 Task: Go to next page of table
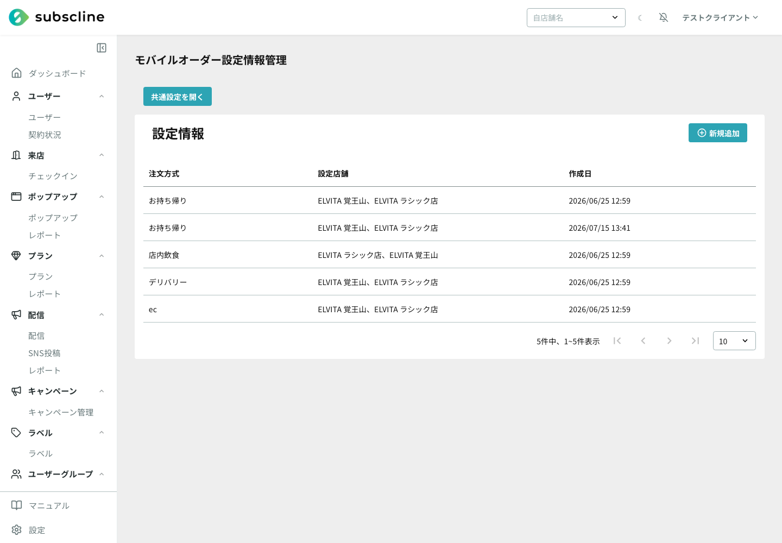(669, 341)
